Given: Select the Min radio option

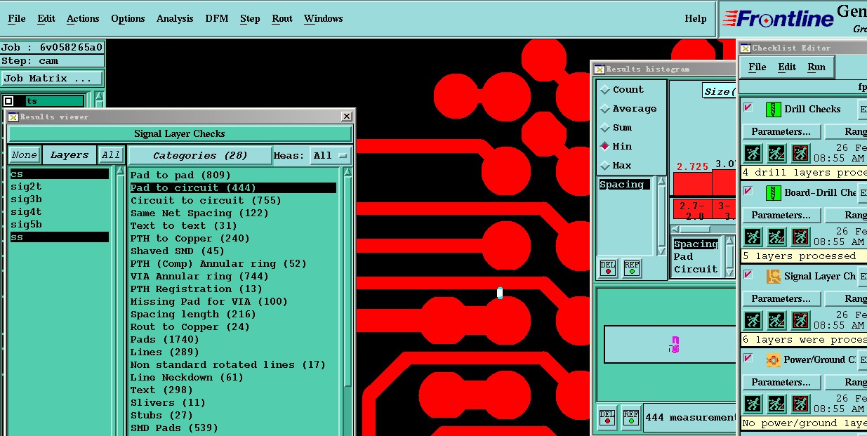Looking at the screenshot, I should pos(604,147).
